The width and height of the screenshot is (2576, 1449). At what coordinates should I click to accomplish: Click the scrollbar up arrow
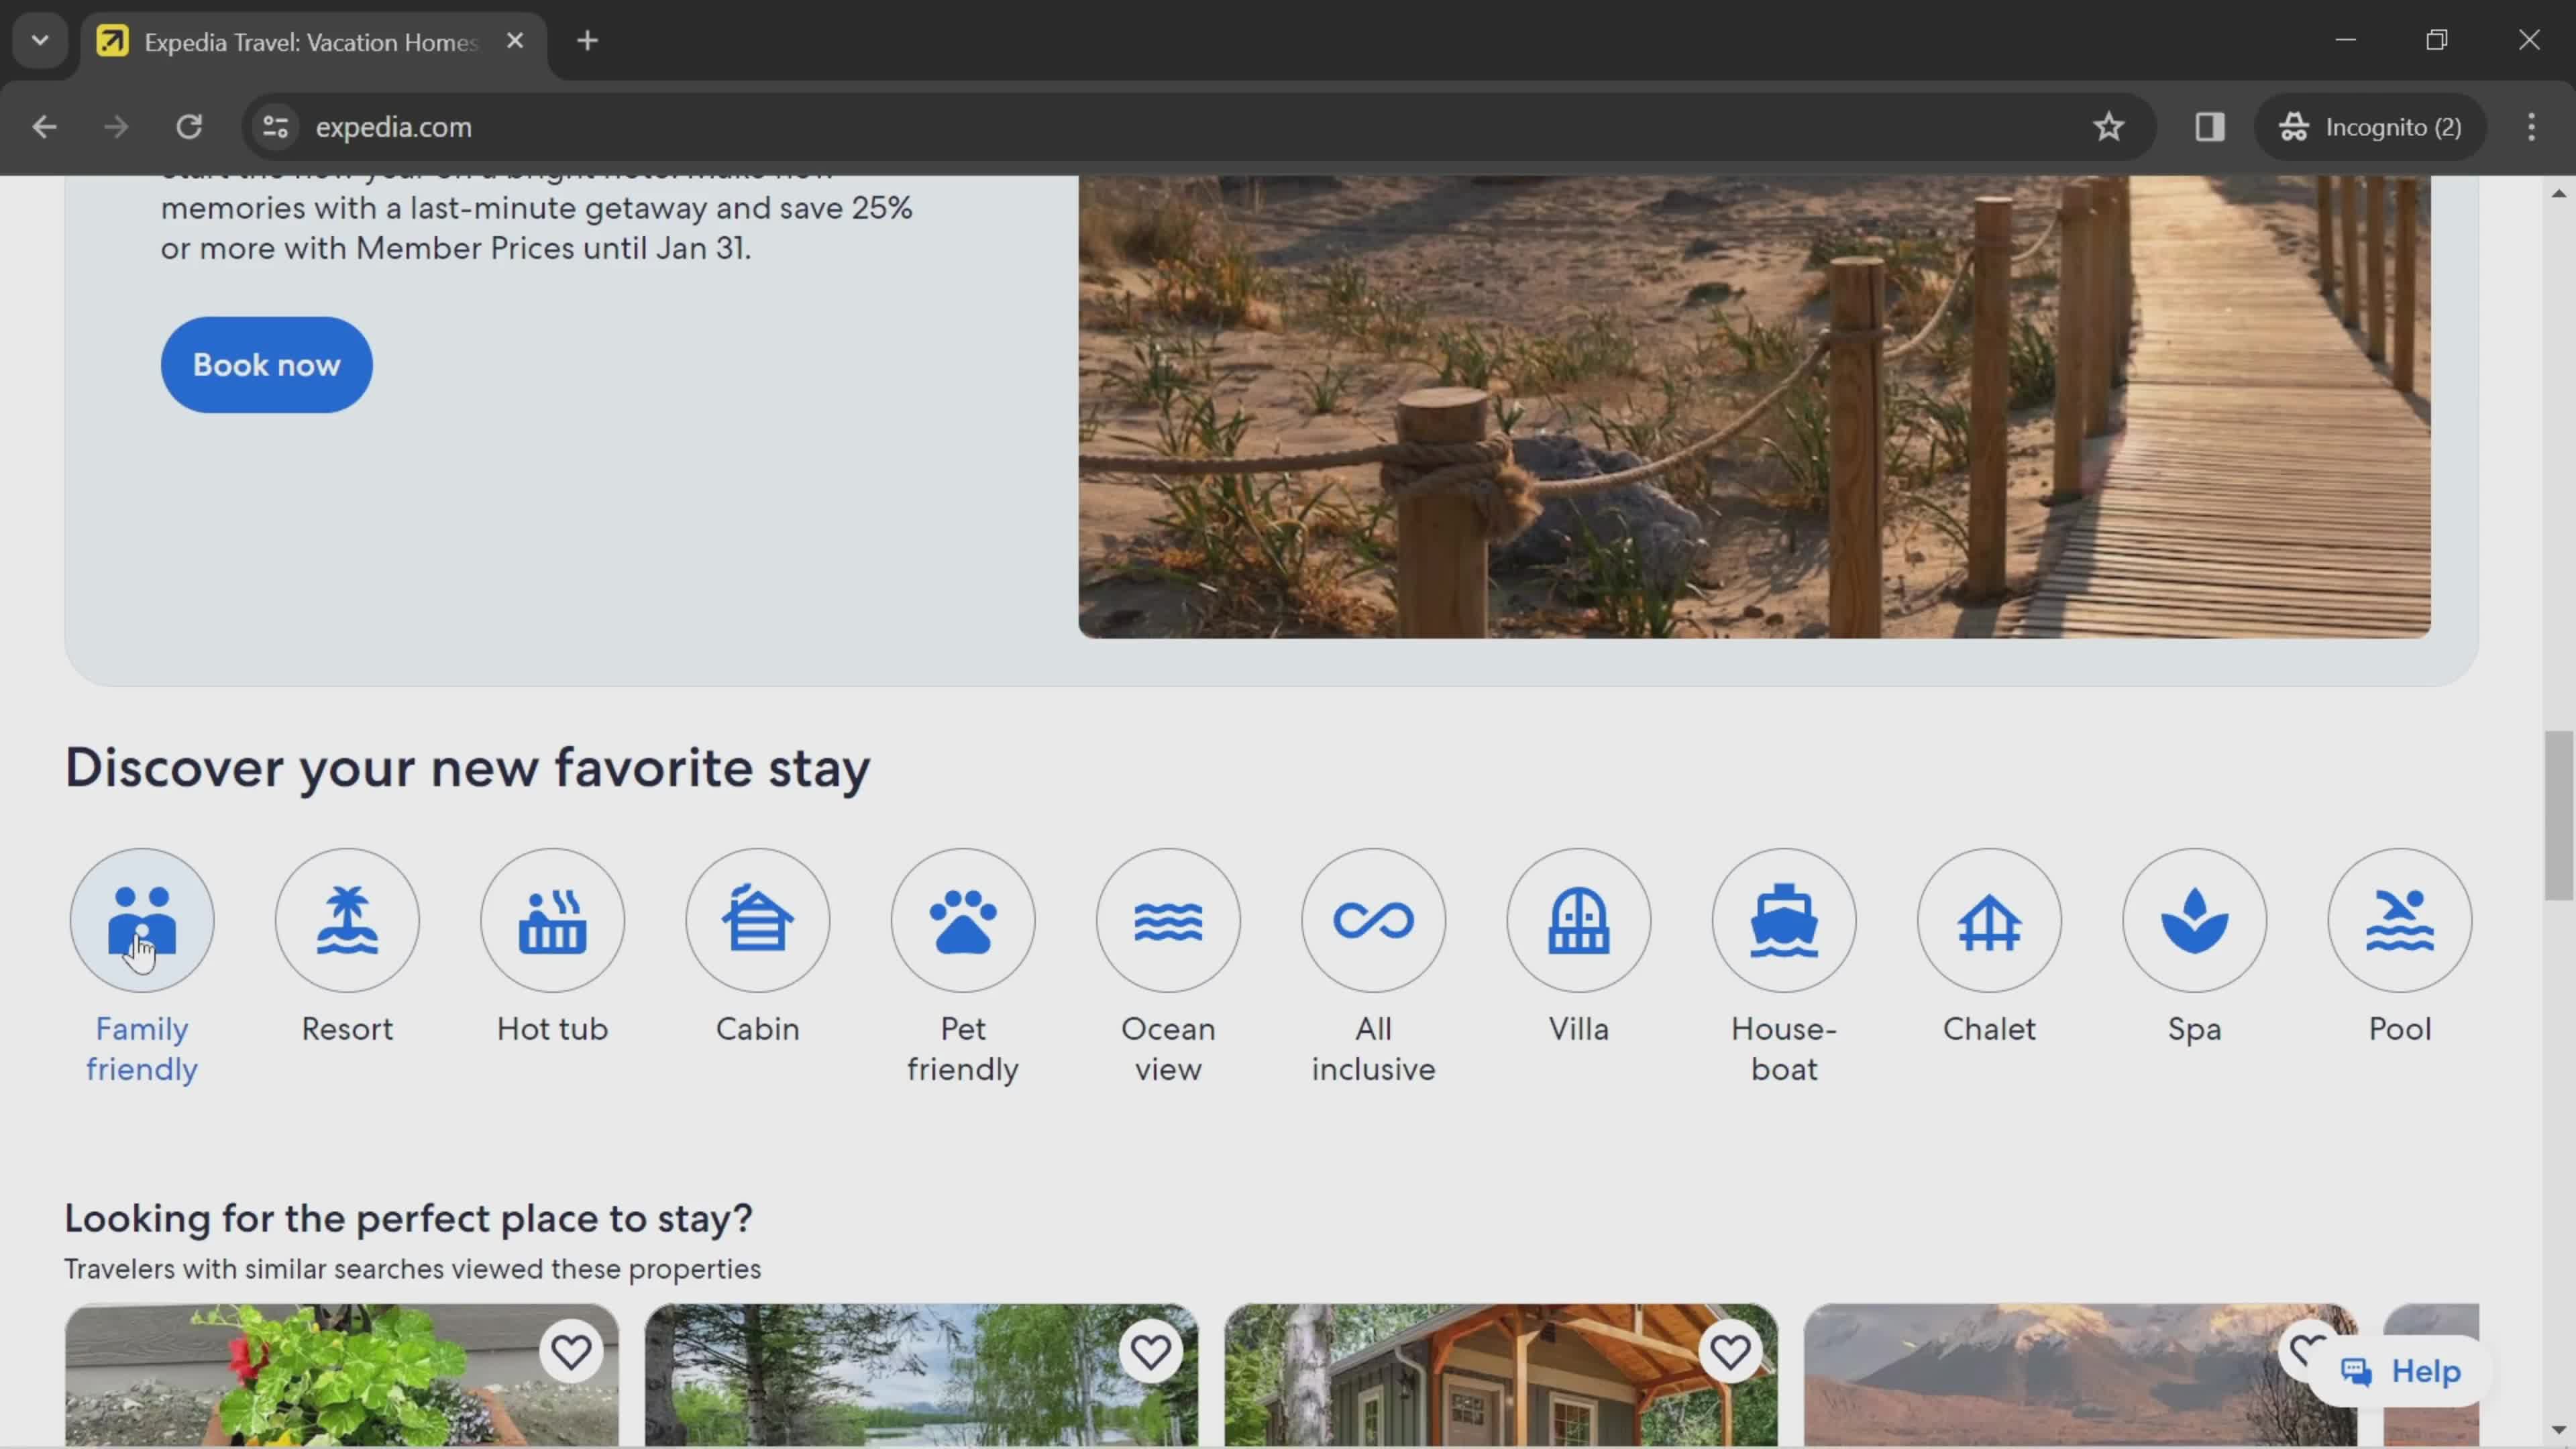point(2558,193)
